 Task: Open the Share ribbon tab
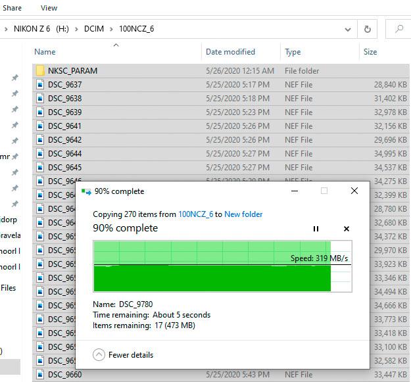pos(12,8)
